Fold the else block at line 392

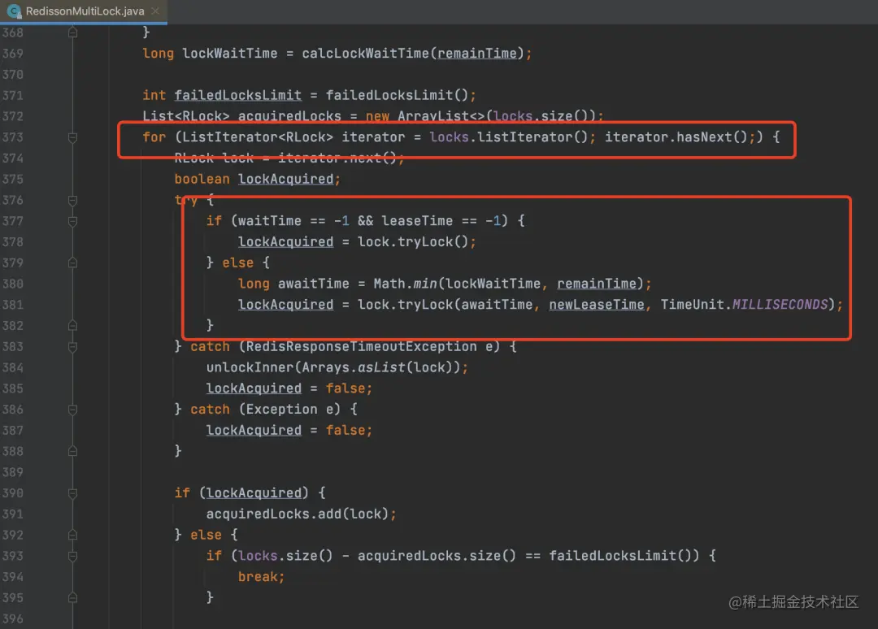tap(73, 535)
